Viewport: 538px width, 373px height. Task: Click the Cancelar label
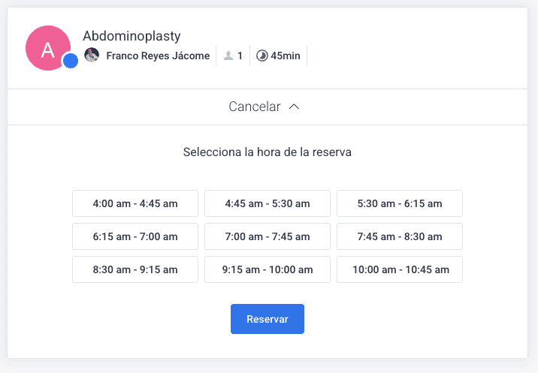click(x=255, y=107)
